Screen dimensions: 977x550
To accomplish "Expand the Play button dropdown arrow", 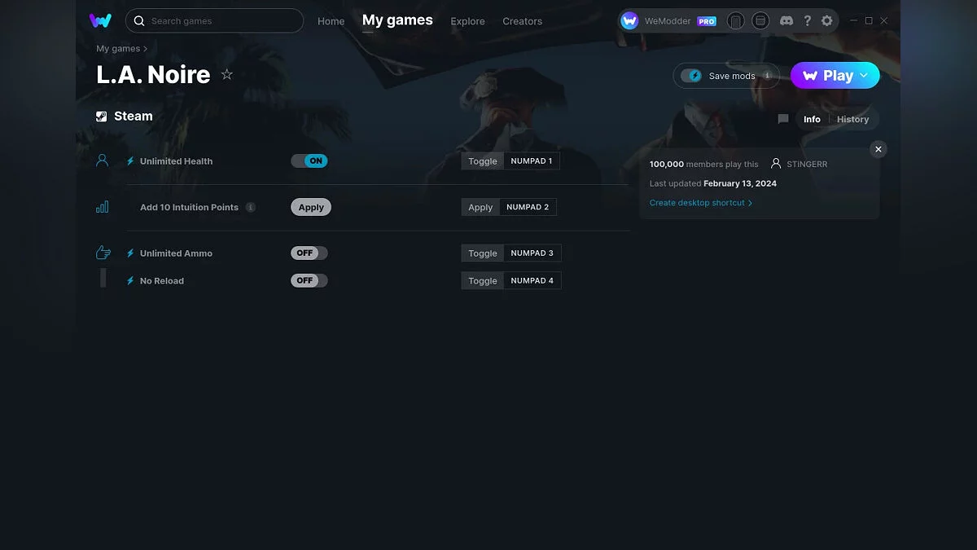I will tap(864, 76).
